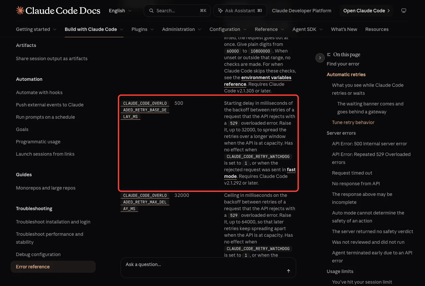Image resolution: width=425 pixels, height=286 pixels.
Task: Jump to Request timed out section
Action: pos(352,173)
